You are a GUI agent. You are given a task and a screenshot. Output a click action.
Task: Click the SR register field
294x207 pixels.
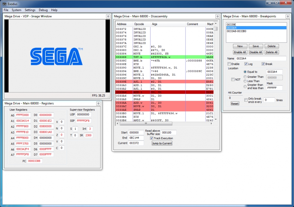(88, 135)
